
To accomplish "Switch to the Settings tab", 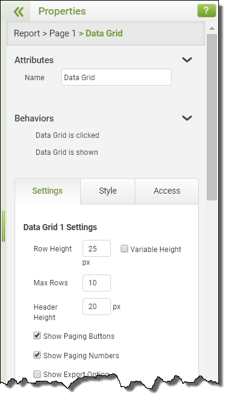I will tap(47, 191).
